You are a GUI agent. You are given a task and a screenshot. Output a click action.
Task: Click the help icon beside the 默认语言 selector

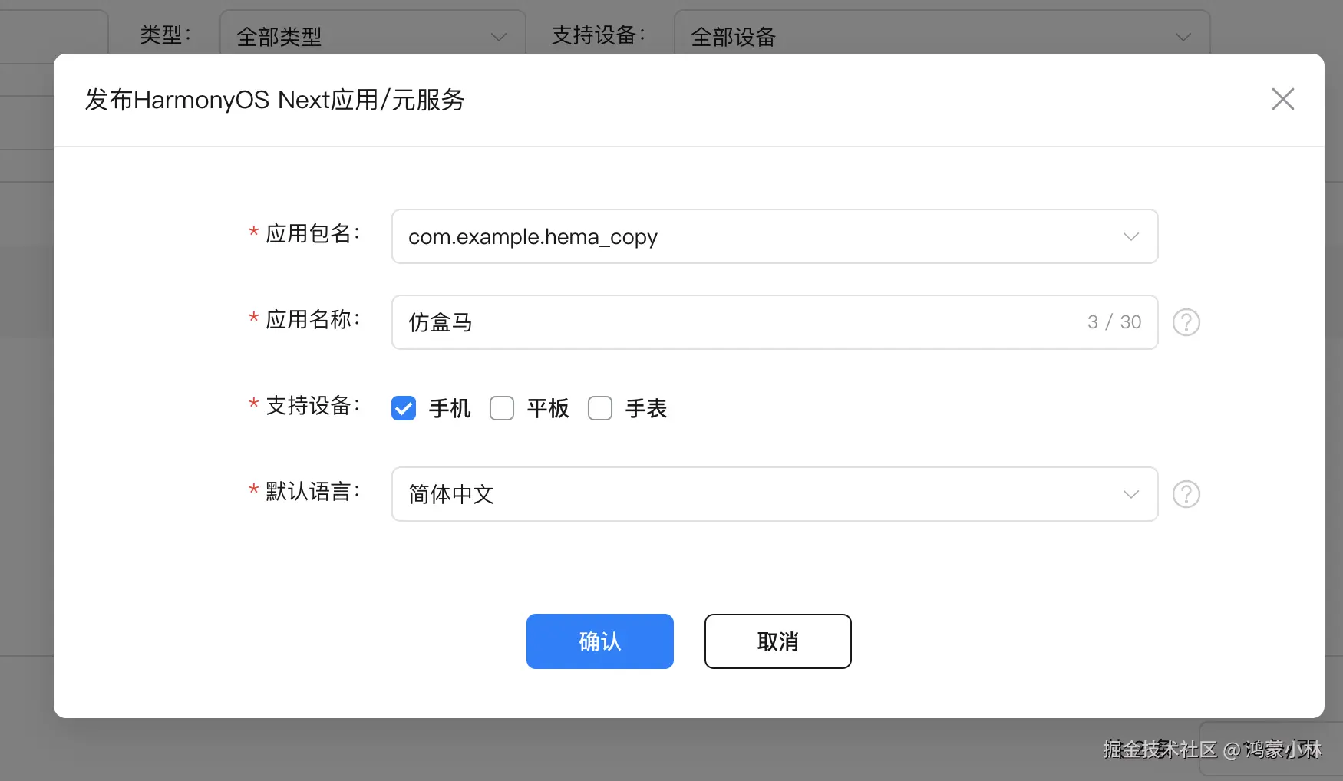pos(1186,494)
